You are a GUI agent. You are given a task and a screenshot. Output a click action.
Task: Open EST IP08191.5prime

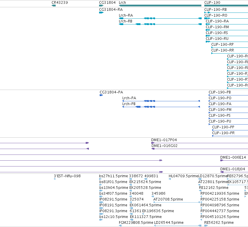tap(113, 205)
